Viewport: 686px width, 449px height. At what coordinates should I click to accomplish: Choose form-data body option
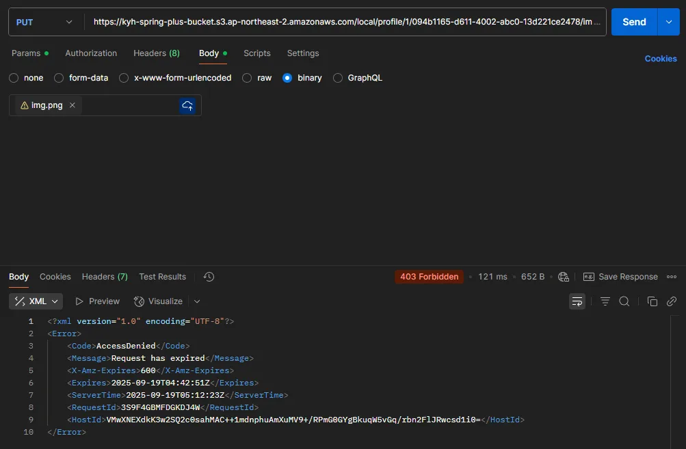[x=59, y=78]
